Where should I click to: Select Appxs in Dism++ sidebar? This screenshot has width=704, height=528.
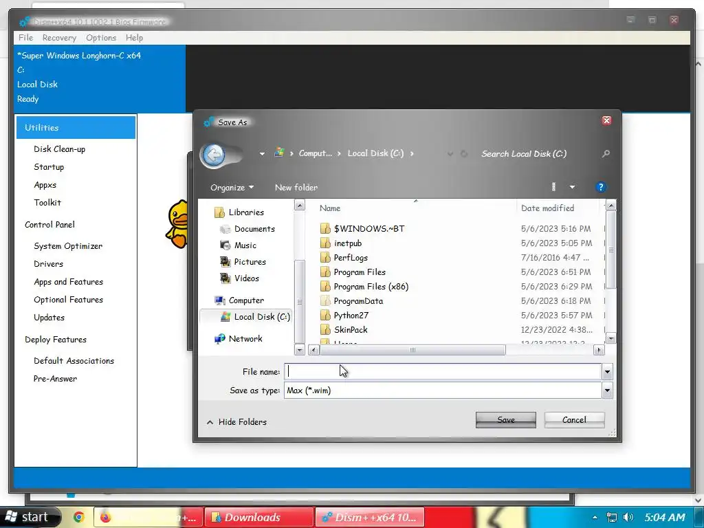click(45, 185)
